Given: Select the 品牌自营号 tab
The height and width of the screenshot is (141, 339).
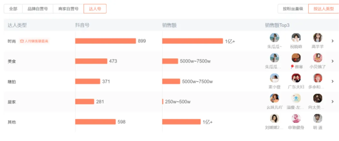Looking at the screenshot, I should 38,9.
